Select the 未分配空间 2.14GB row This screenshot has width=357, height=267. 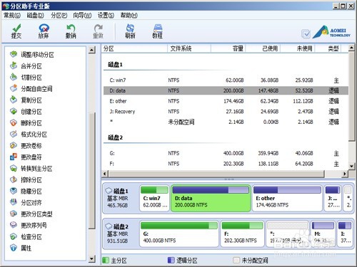(x=226, y=122)
